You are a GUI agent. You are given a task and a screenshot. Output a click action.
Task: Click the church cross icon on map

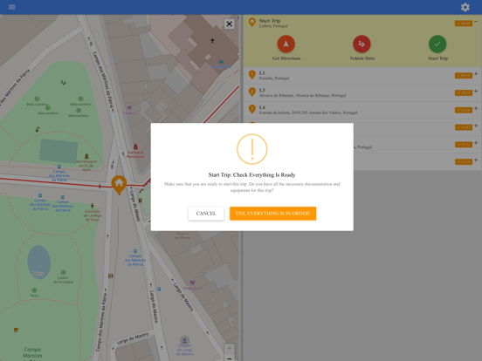pyautogui.click(x=212, y=40)
